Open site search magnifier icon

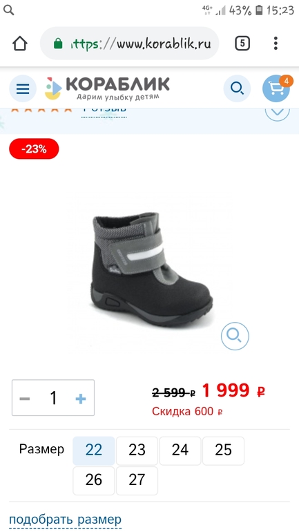(237, 88)
